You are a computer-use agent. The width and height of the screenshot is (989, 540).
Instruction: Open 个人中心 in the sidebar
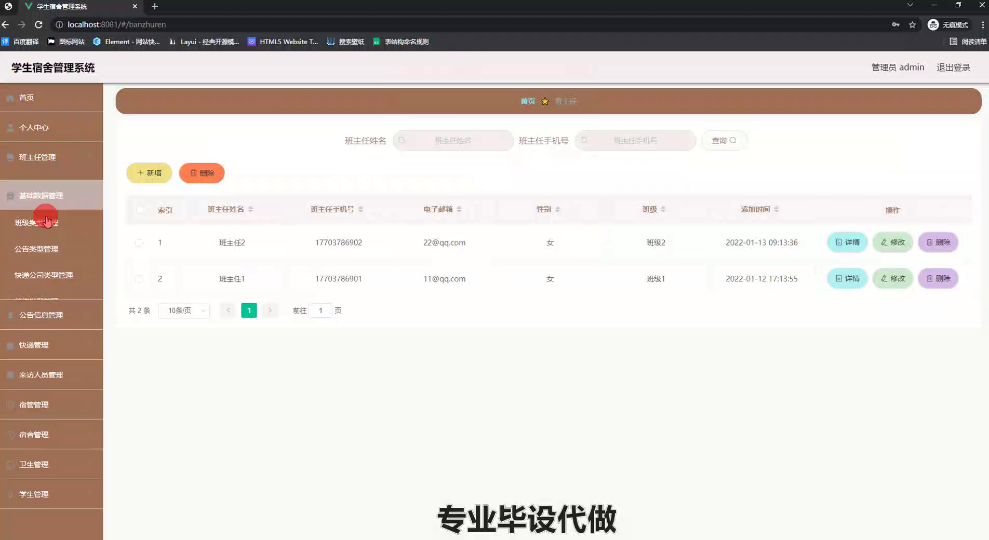coord(51,127)
